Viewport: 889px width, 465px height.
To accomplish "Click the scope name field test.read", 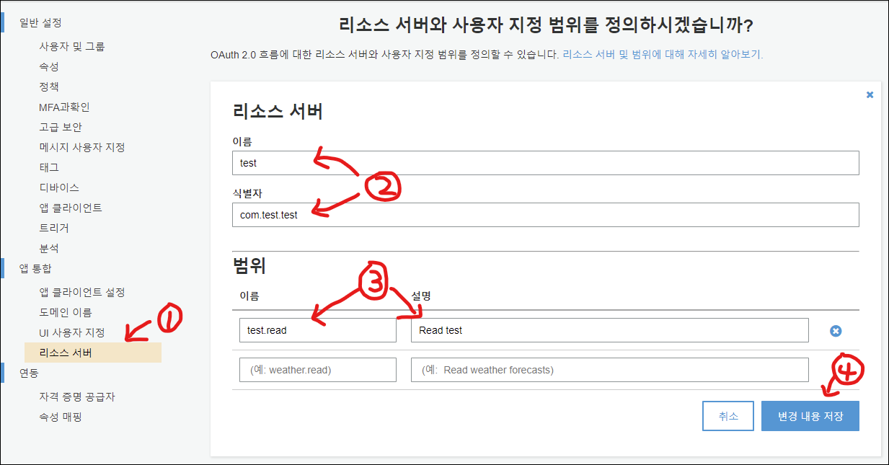I will pos(317,330).
